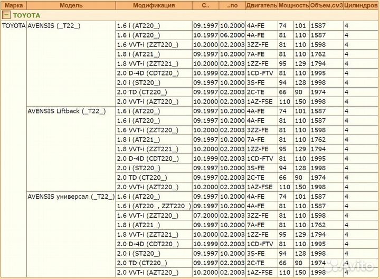Image resolution: width=380 pixels, height=279 pixels.
Task: Click the TOYOTA brand cell in first column
Action: click(13, 25)
